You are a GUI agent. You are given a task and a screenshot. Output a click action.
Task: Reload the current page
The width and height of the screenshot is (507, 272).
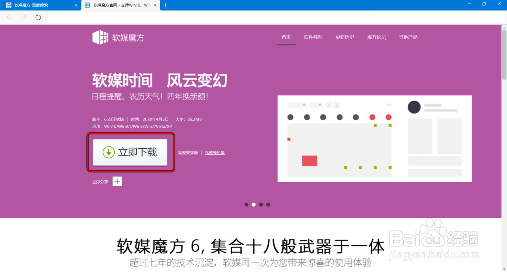click(38, 17)
